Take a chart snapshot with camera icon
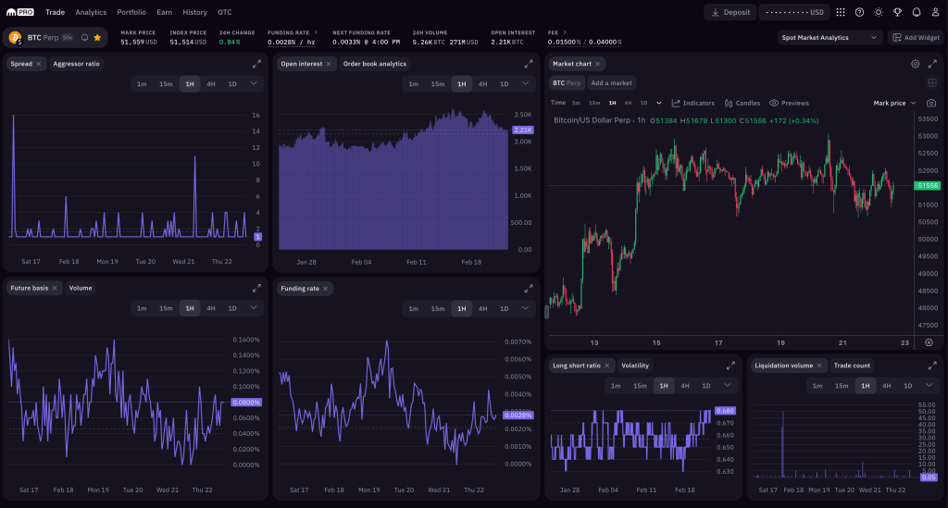This screenshot has height=508, width=948. point(930,103)
